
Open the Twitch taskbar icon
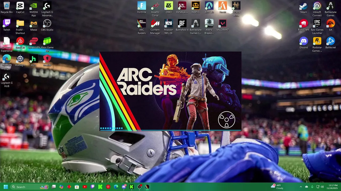92,187
